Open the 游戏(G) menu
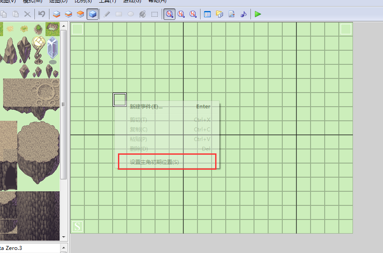This screenshot has width=383, height=253. 132,1
